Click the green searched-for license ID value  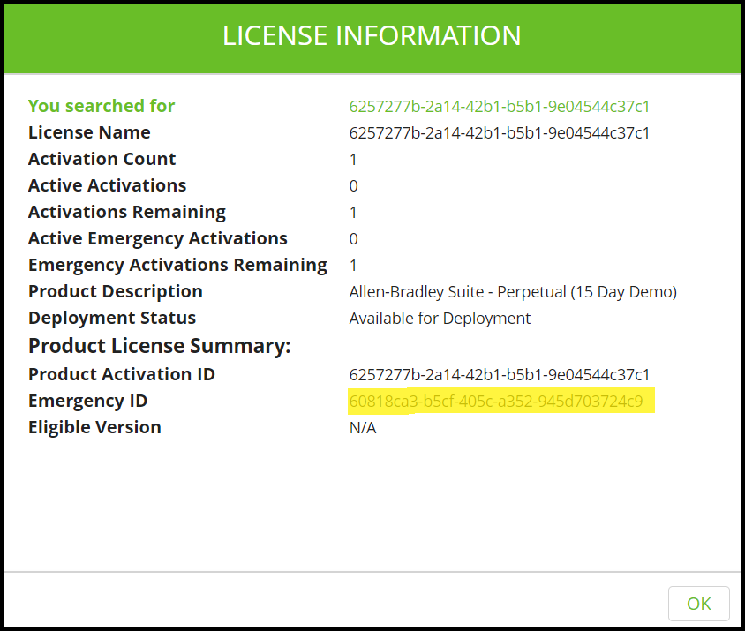tap(500, 107)
